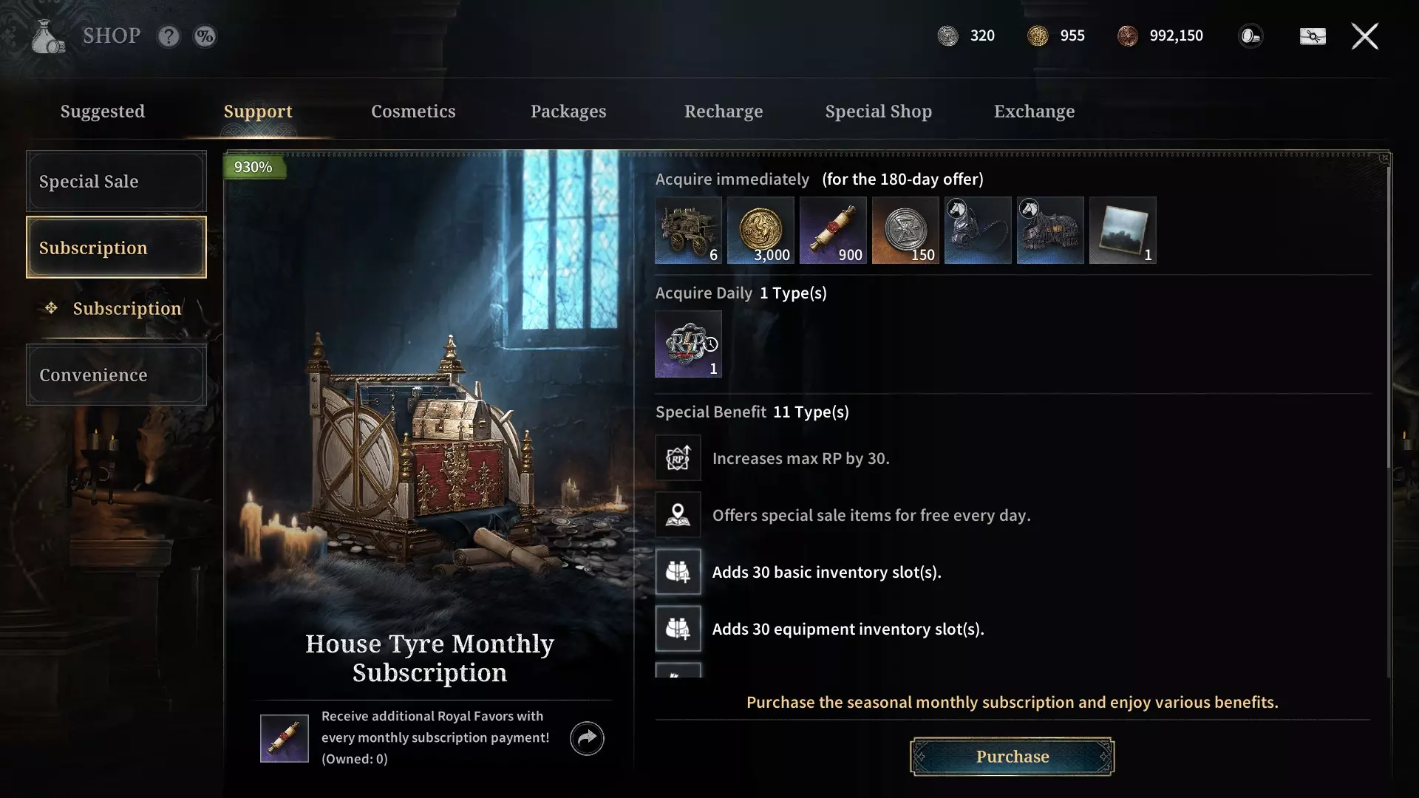Select the 3,000 gold coin reward
Image resolution: width=1419 pixels, height=798 pixels.
tap(760, 231)
